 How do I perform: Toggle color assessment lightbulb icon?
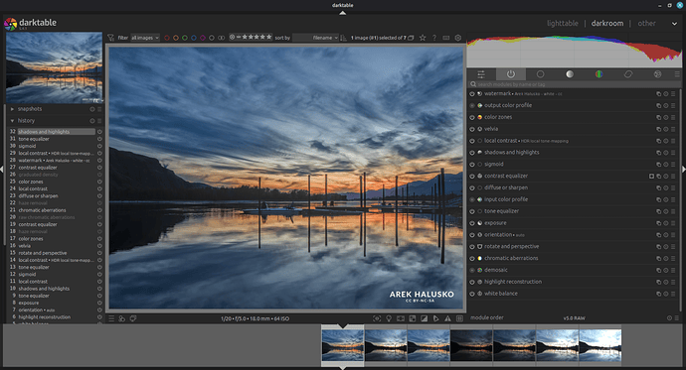(389, 319)
